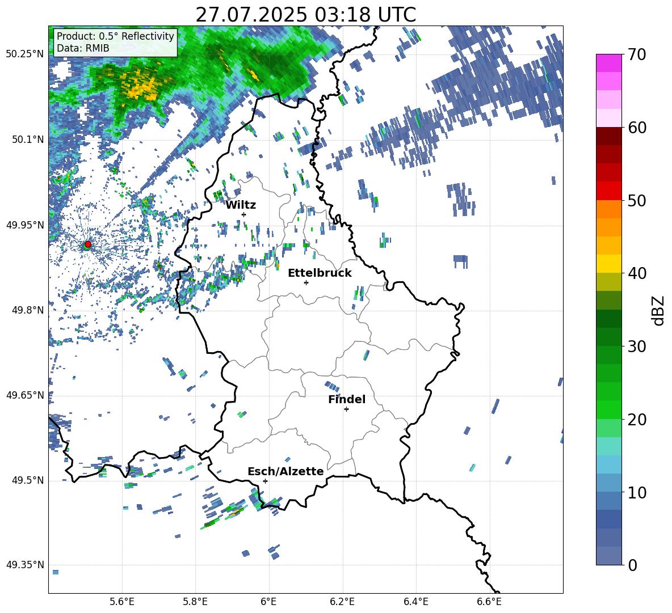Click the Ettelbruck station cross marker
The height and width of the screenshot is (613, 672).
[x=306, y=282]
